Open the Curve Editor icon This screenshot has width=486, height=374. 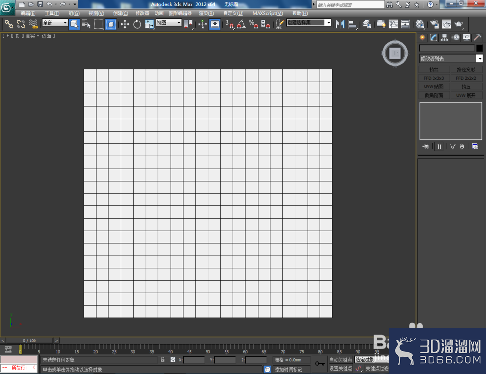pos(393,24)
